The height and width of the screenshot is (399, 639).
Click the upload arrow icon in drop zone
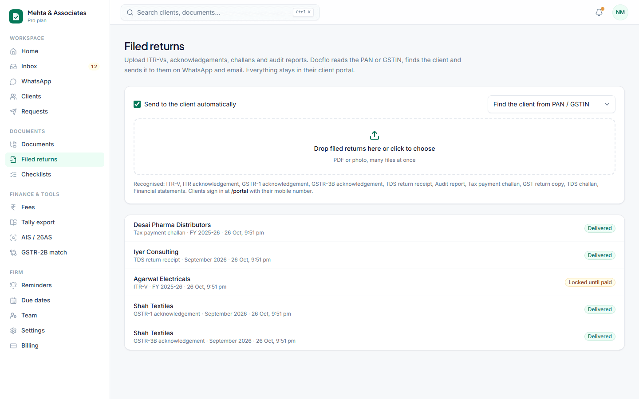point(375,135)
